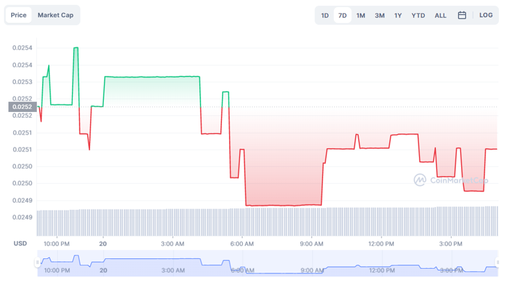Set the chart range to 1M
The image size is (506, 281).
tap(361, 16)
